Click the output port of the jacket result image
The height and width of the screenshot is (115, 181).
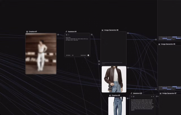pos(128,68)
